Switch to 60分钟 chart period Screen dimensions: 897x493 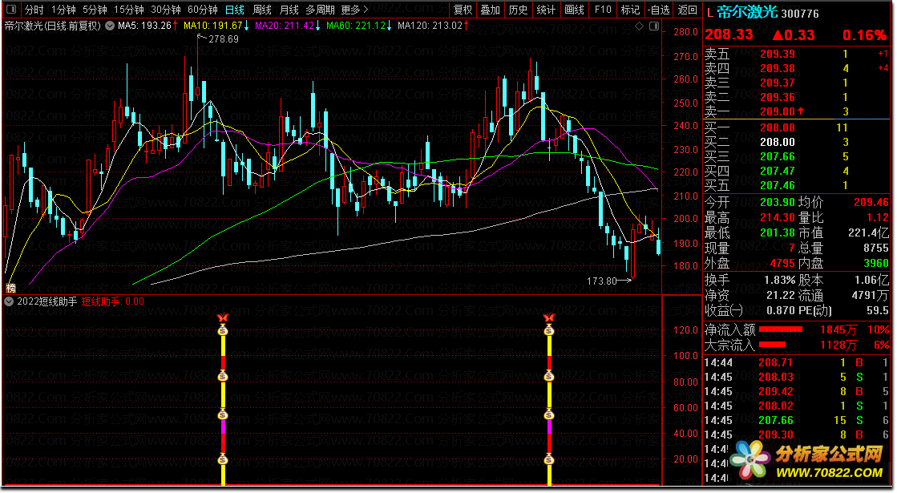[203, 10]
